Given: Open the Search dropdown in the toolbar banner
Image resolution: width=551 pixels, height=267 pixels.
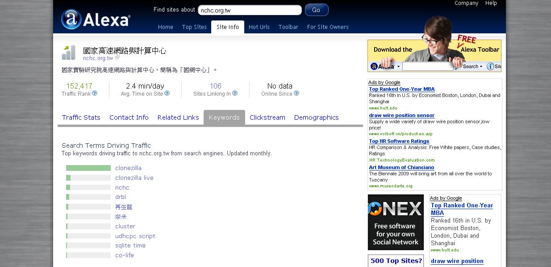Looking at the screenshot, I should pos(472,66).
